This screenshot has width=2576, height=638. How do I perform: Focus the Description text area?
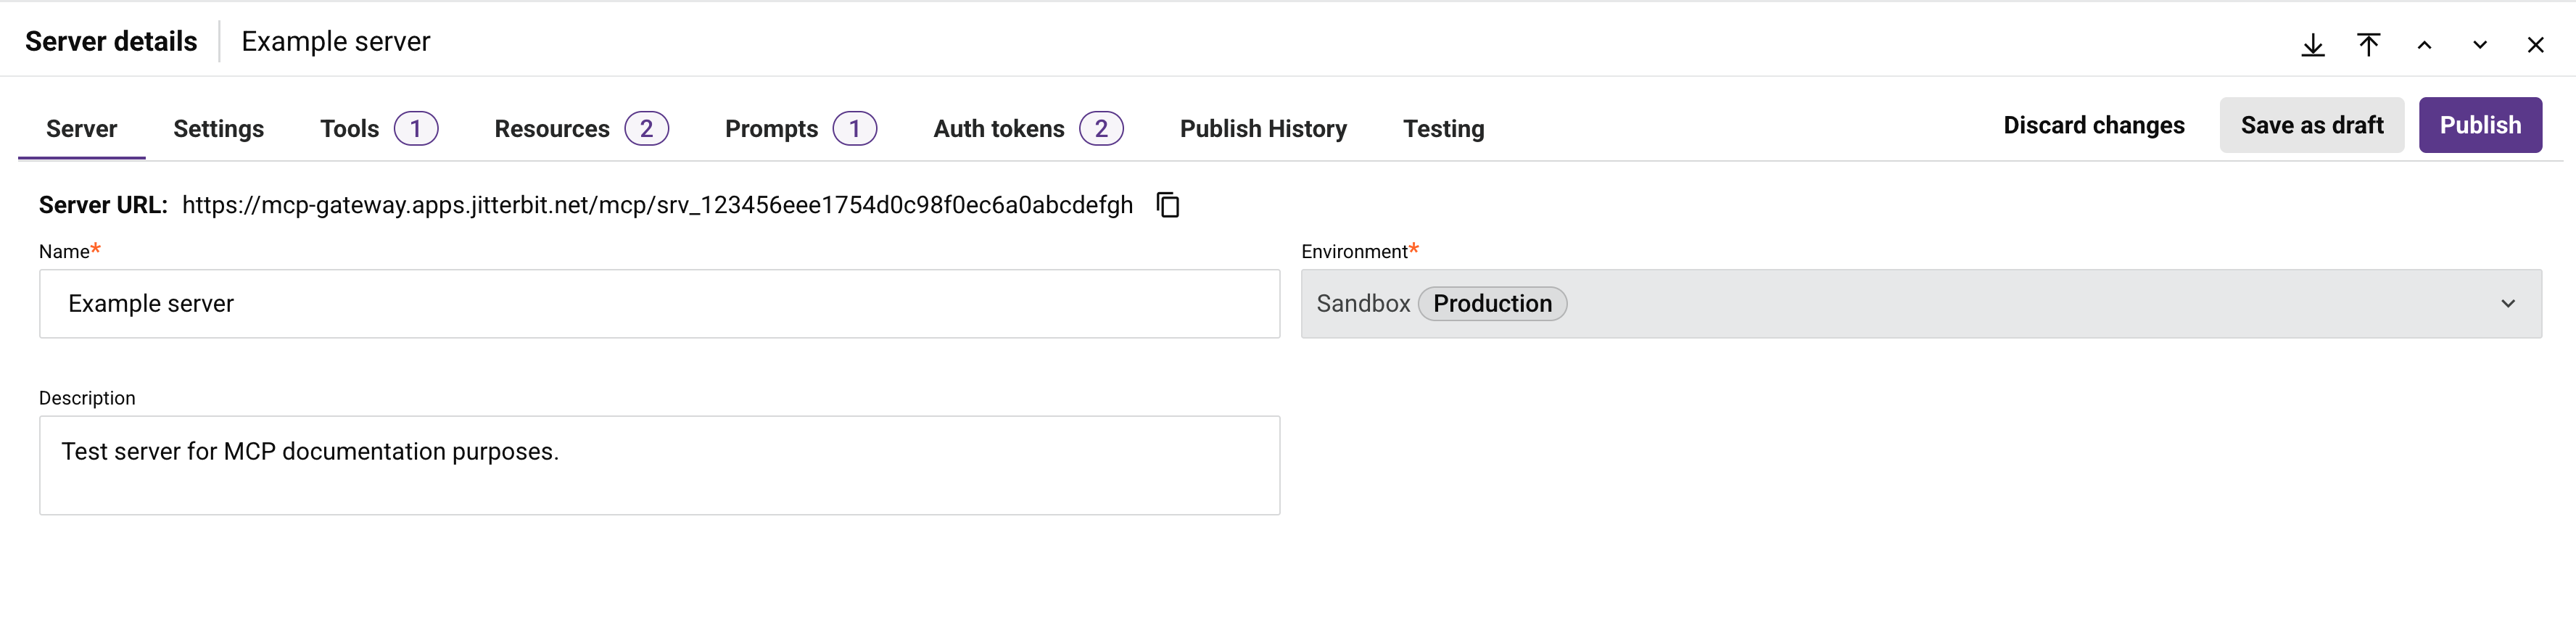tap(659, 466)
